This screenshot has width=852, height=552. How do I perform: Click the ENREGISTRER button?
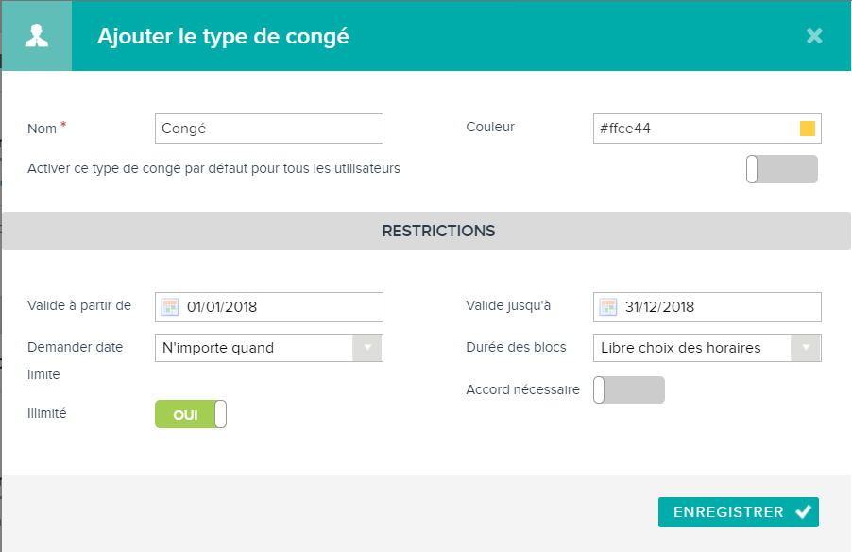(739, 512)
